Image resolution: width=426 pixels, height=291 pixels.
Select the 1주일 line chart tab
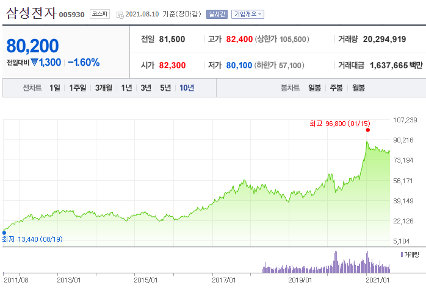pos(78,88)
